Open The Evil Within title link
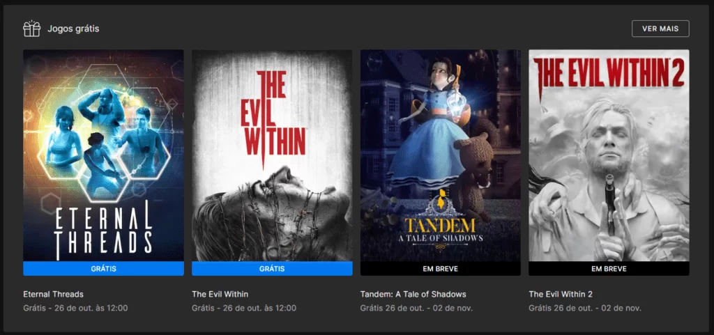This screenshot has width=714, height=335. click(220, 294)
